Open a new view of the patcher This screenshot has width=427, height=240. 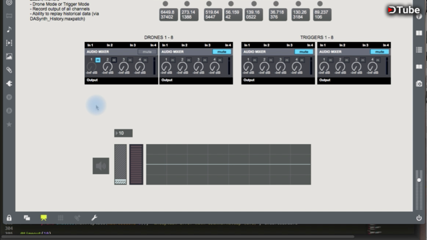[x=27, y=218]
